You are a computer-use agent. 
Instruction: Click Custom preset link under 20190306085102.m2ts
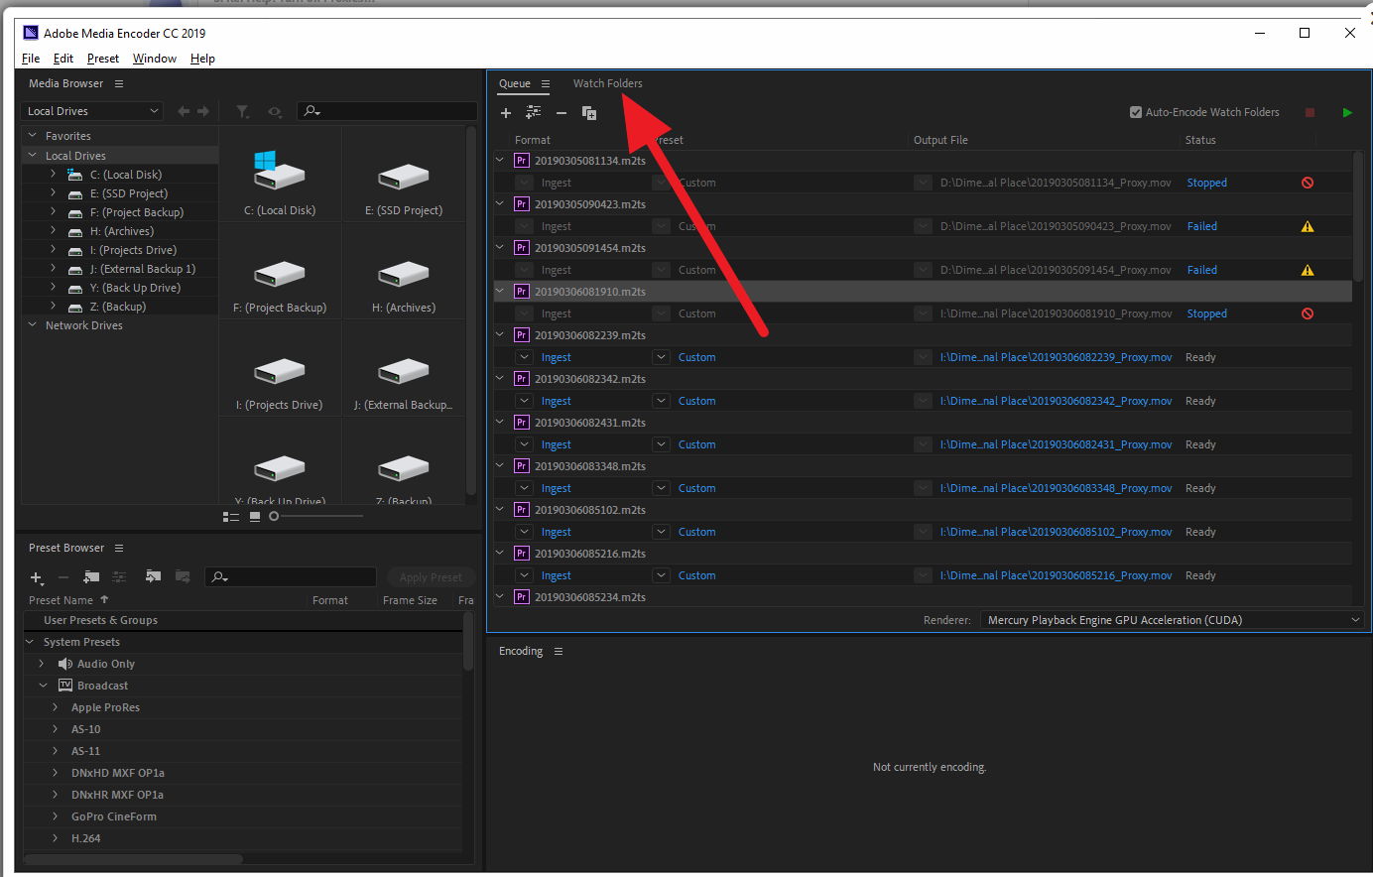pos(697,532)
